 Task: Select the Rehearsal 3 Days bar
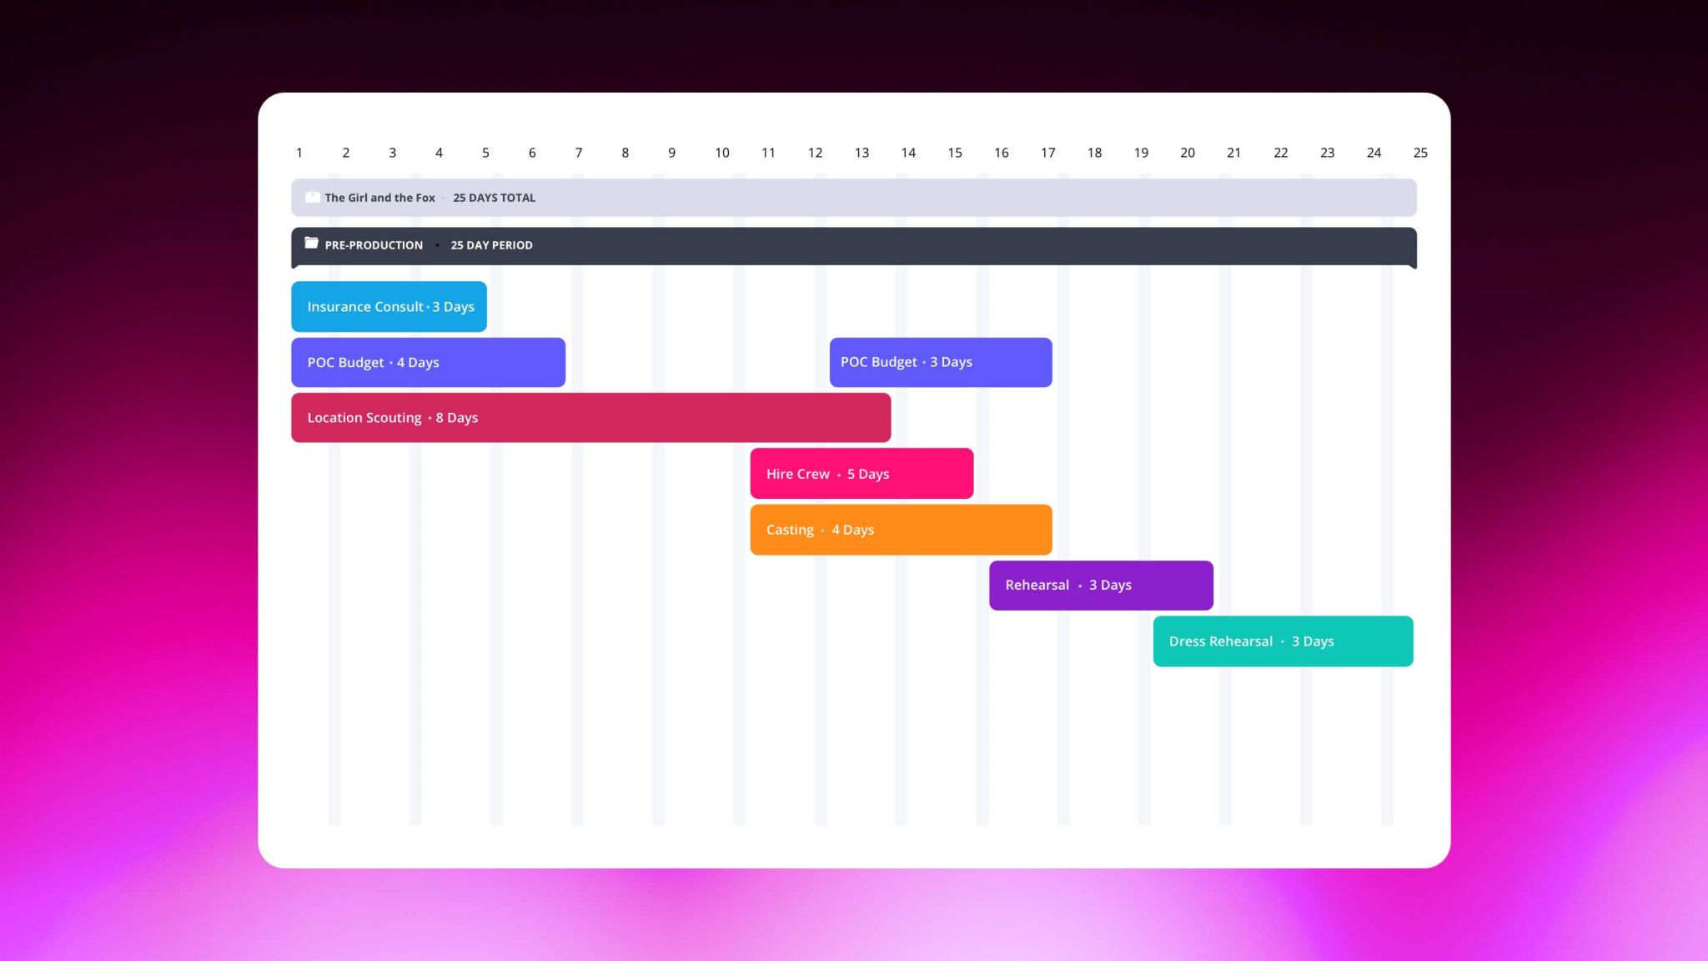[x=1101, y=585]
